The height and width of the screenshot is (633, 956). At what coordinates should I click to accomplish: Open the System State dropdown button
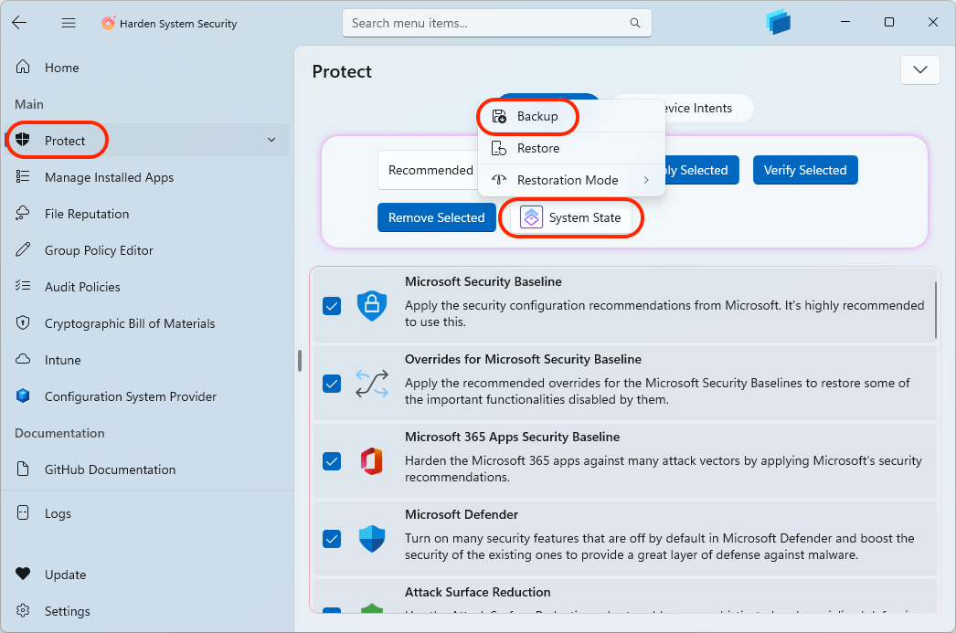[572, 217]
